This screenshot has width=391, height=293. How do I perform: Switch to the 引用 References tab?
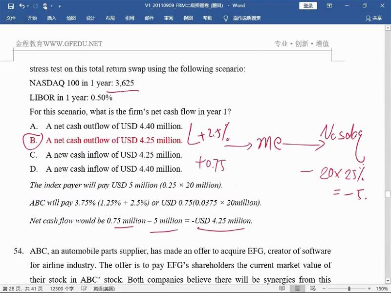(x=130, y=18)
